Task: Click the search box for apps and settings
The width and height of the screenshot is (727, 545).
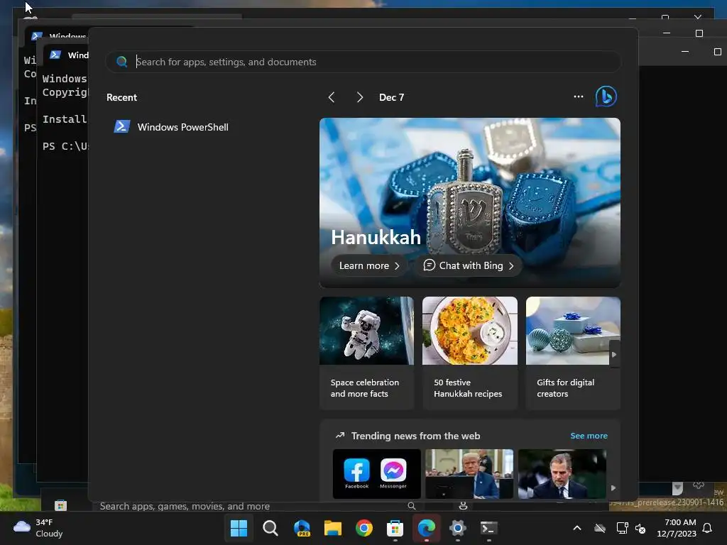Action: (363, 62)
